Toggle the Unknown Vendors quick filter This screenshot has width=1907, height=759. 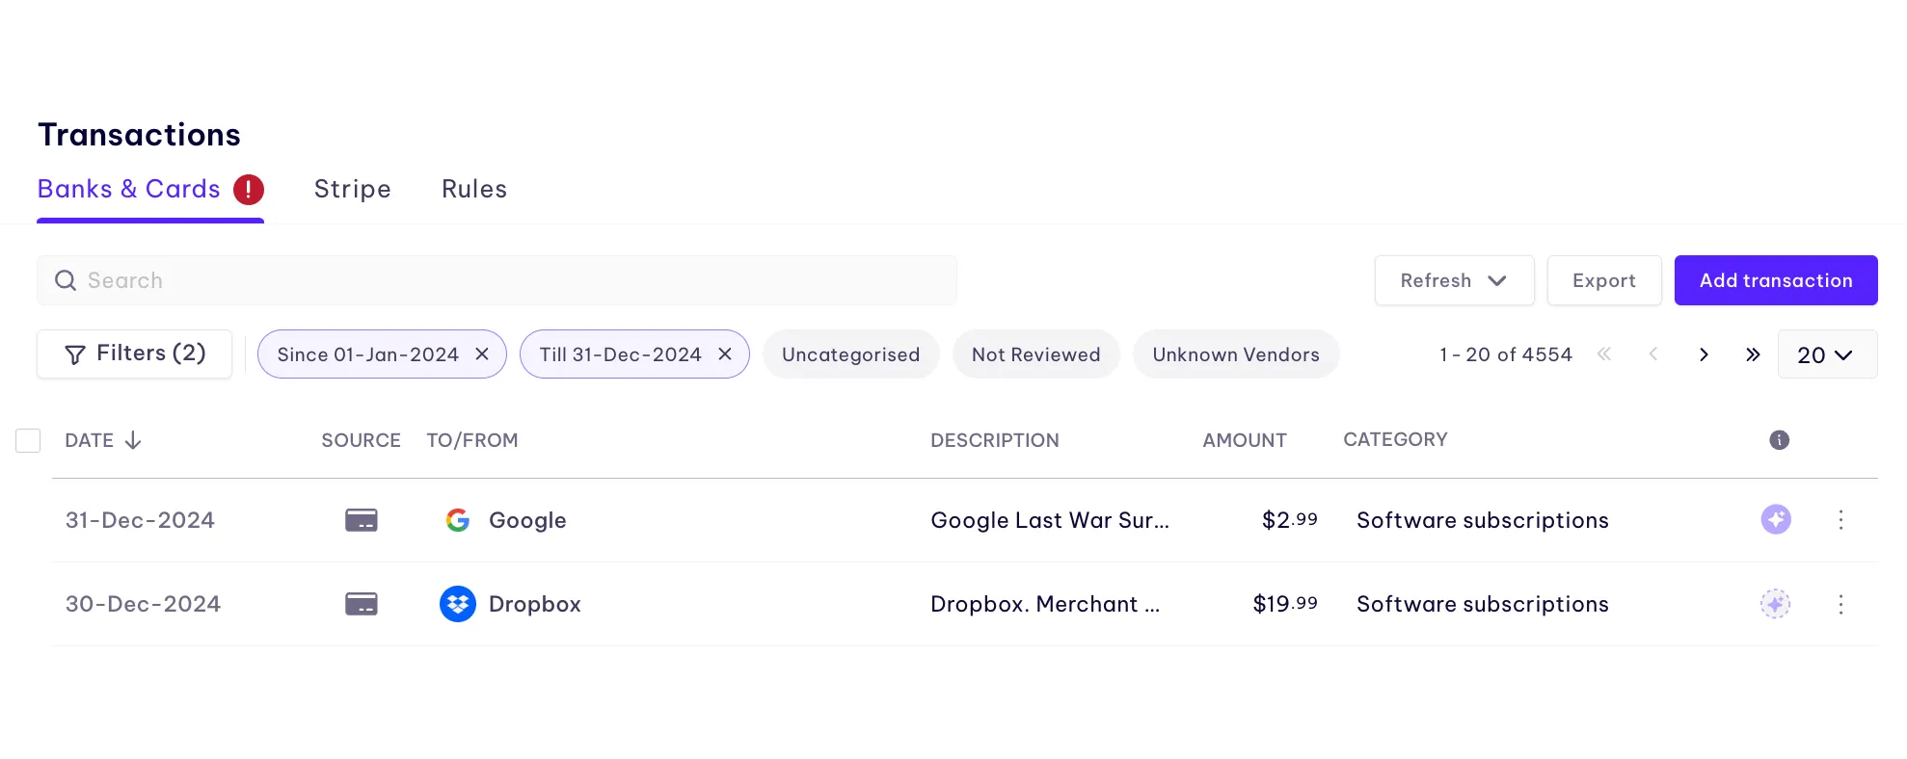[x=1235, y=354]
